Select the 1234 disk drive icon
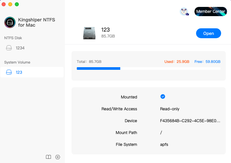231x163 pixels. [x=9, y=48]
